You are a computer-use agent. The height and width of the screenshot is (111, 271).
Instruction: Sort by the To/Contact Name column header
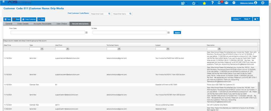112,45
